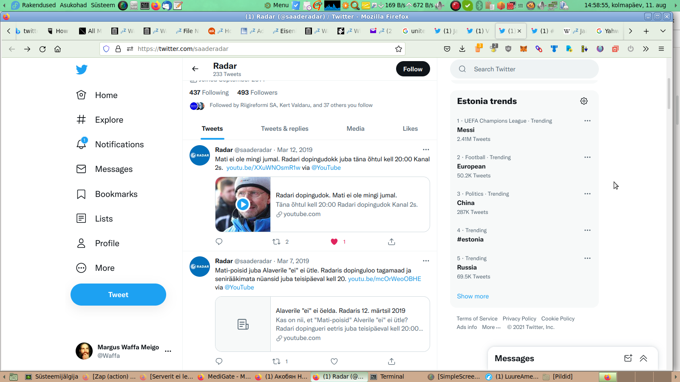
Task: Unlike the Mar 12, 2019 tweet
Action: tap(334, 242)
